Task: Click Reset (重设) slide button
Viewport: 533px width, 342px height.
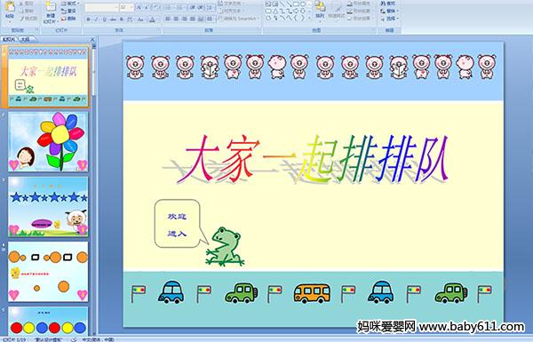Action: [69, 11]
